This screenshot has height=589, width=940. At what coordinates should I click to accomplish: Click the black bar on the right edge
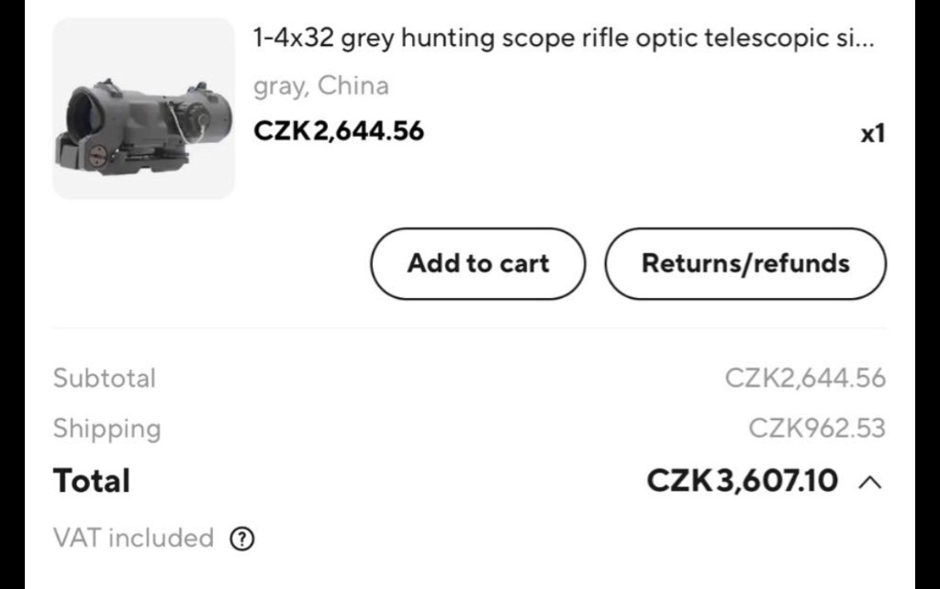tap(927, 294)
